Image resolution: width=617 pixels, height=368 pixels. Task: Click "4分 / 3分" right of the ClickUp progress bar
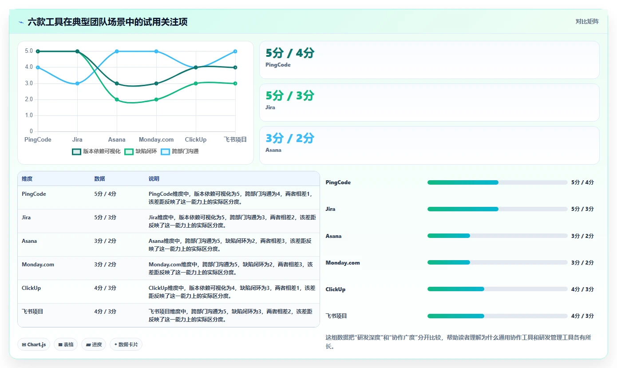pos(582,289)
